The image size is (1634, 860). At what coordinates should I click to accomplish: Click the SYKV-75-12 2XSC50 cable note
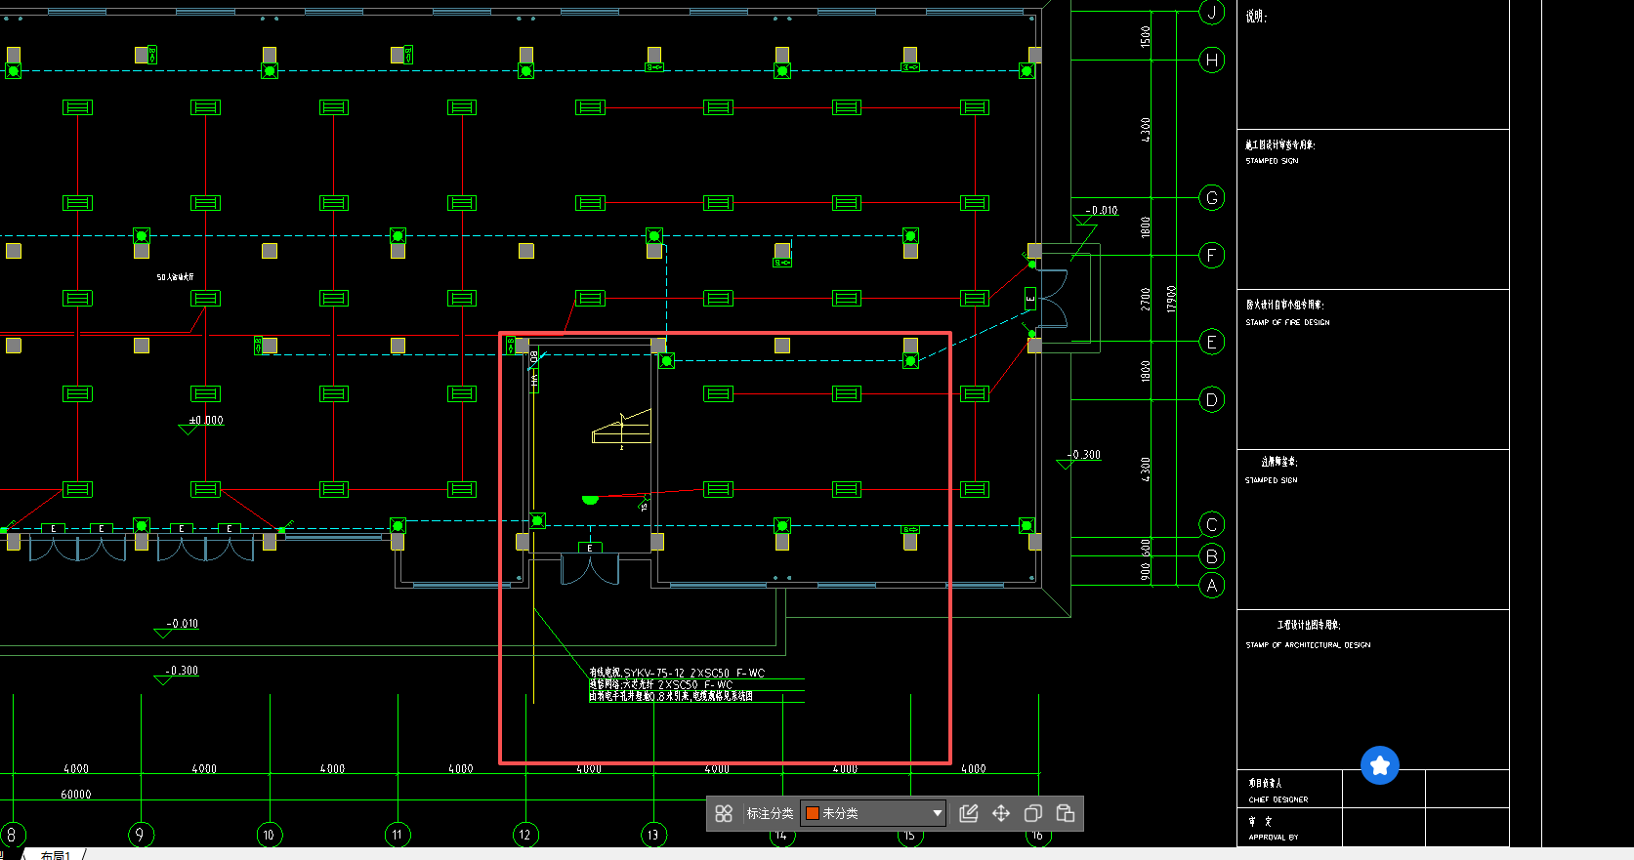click(677, 673)
